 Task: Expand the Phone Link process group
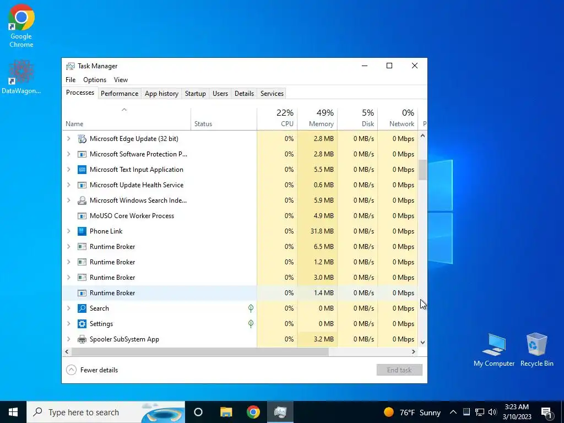click(x=69, y=231)
